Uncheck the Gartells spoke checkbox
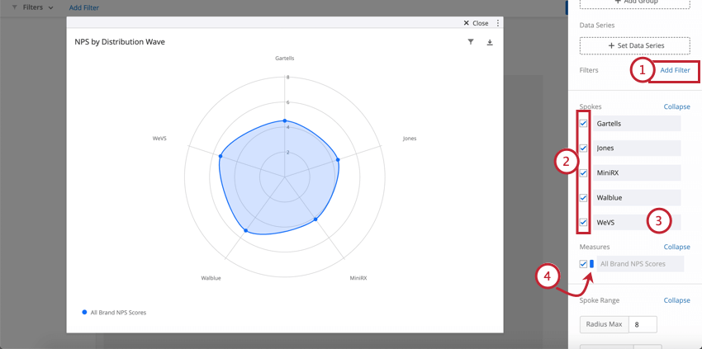The height and width of the screenshot is (349, 702). point(583,124)
